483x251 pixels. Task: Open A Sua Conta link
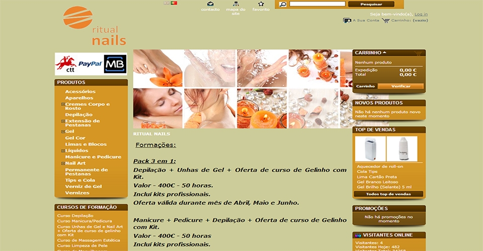[x=366, y=20]
